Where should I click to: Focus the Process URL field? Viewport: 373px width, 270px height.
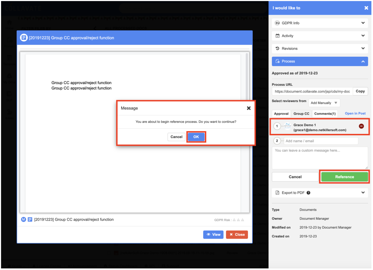[312, 91]
